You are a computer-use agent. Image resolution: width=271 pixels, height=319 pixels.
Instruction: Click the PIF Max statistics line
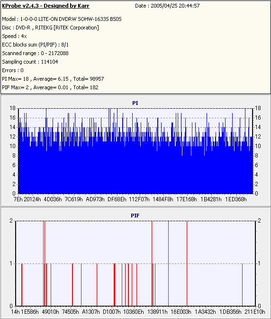50,87
